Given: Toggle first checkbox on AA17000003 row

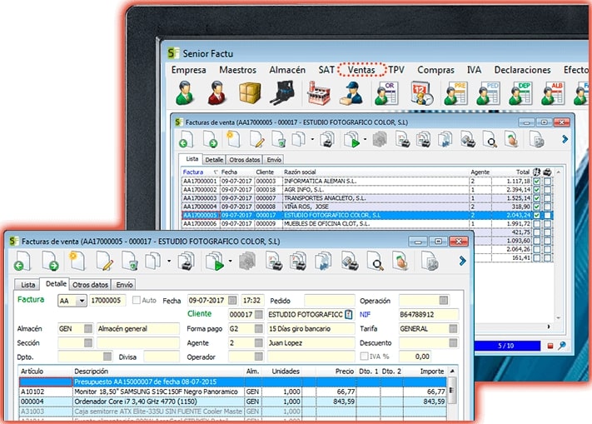Looking at the screenshot, I should coord(536,198).
